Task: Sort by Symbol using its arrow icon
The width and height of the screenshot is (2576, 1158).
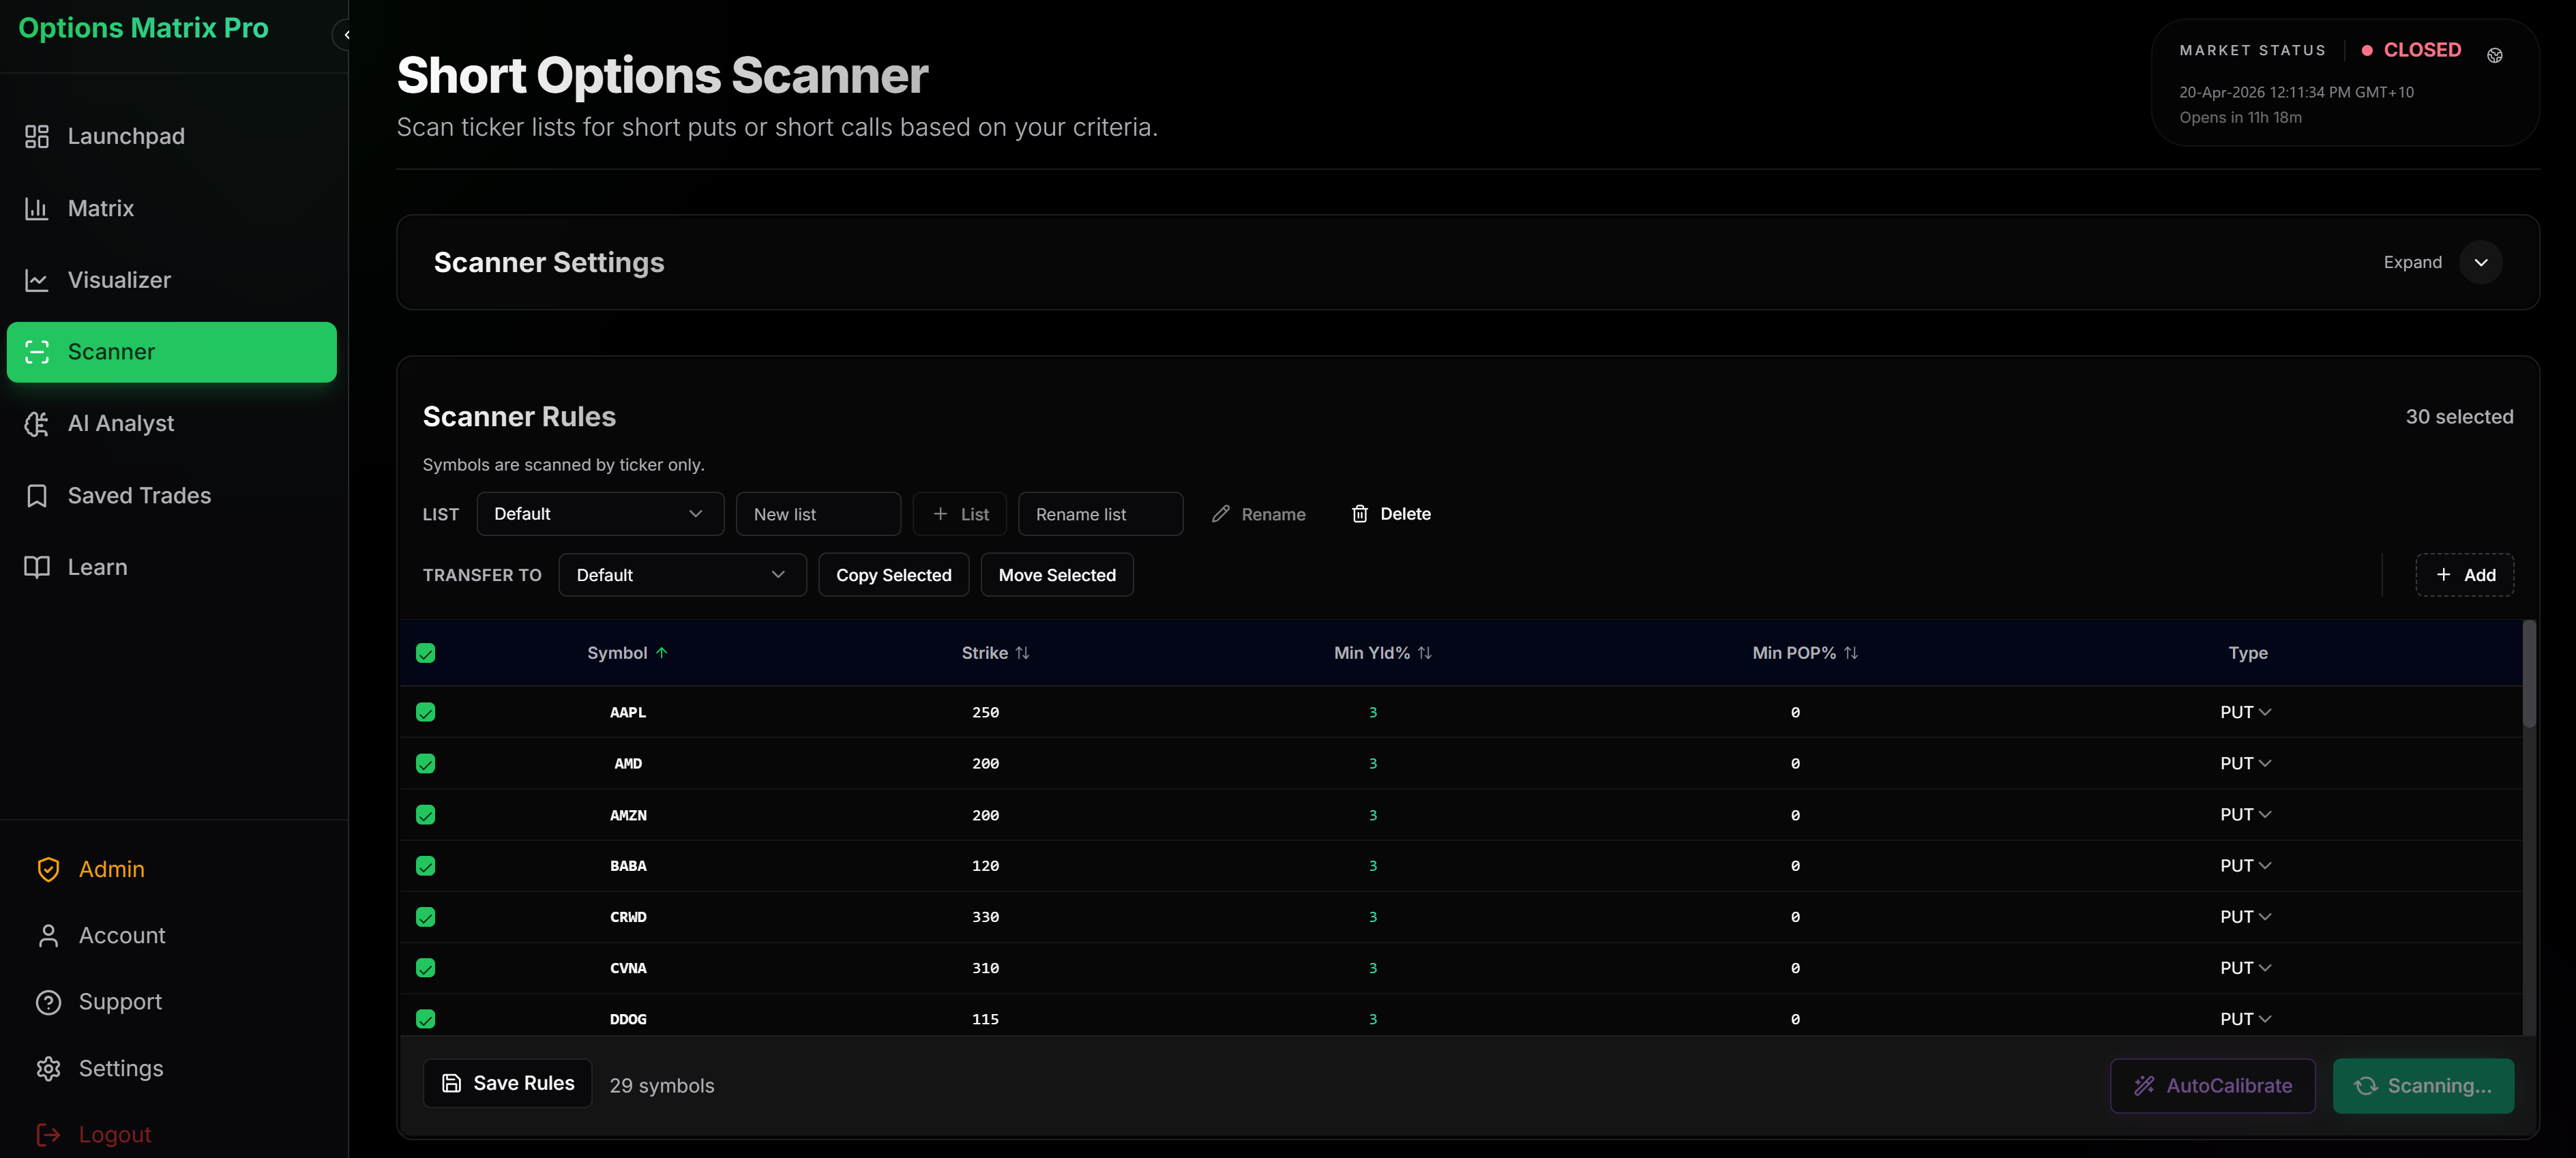Action: click(x=661, y=652)
